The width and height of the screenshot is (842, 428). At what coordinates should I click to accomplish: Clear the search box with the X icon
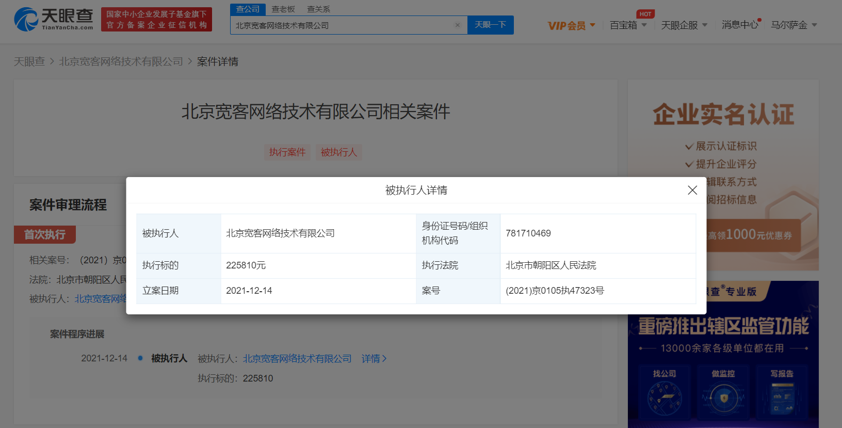coord(458,25)
